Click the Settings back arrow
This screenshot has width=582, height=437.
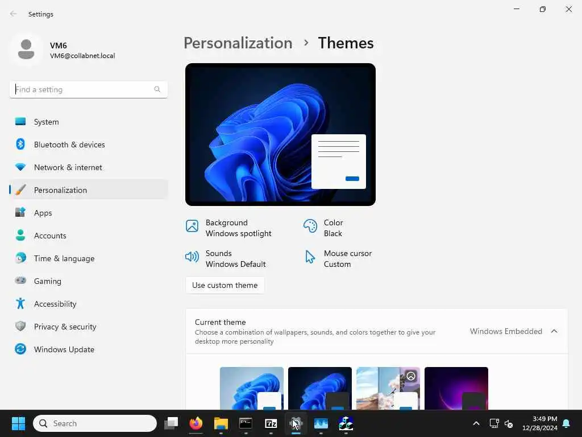pyautogui.click(x=14, y=14)
